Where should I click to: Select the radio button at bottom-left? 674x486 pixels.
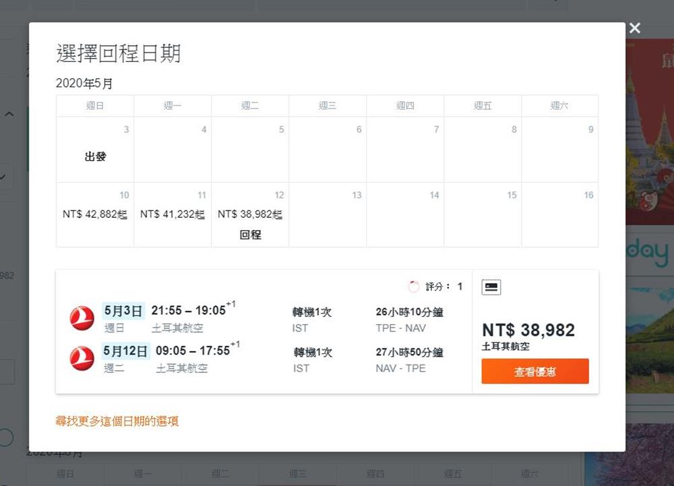(5, 437)
